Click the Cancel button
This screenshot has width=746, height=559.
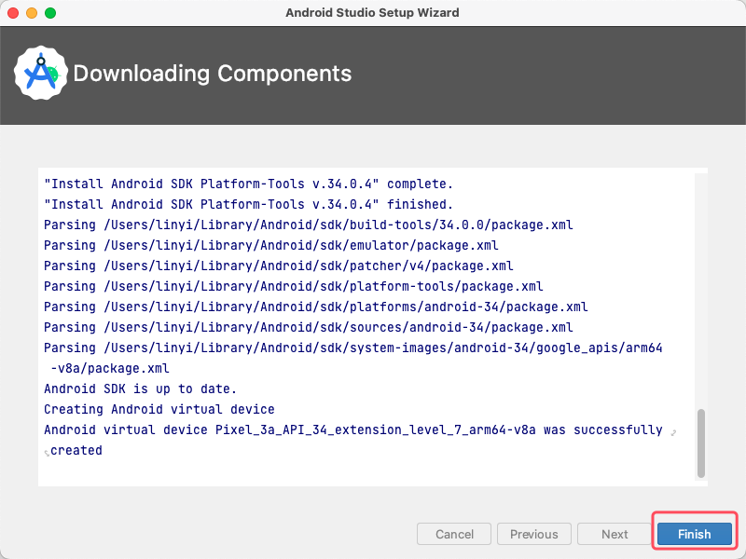pos(454,534)
